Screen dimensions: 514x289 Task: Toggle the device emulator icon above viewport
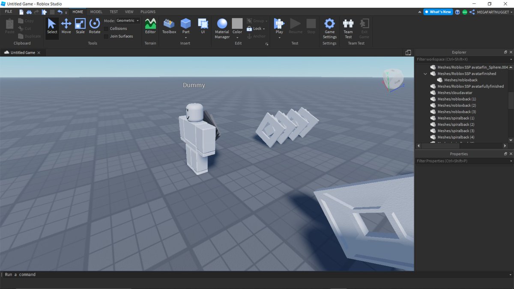(x=408, y=52)
